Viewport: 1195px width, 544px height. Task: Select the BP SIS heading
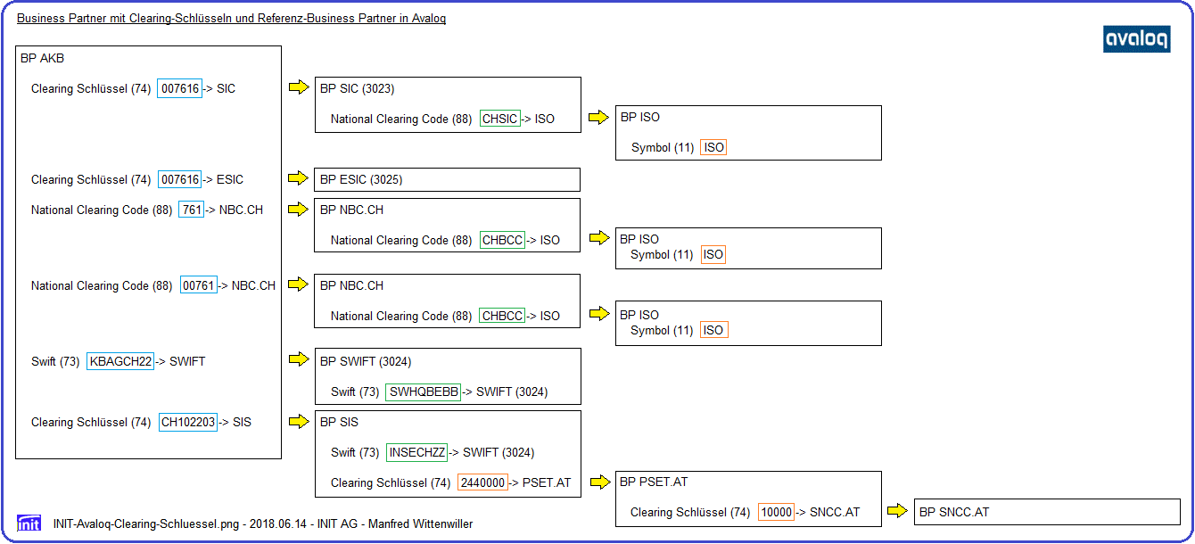click(x=339, y=422)
